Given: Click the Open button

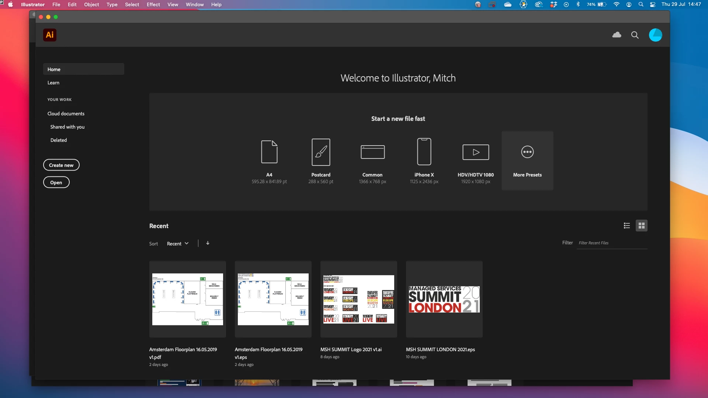Looking at the screenshot, I should [56, 182].
